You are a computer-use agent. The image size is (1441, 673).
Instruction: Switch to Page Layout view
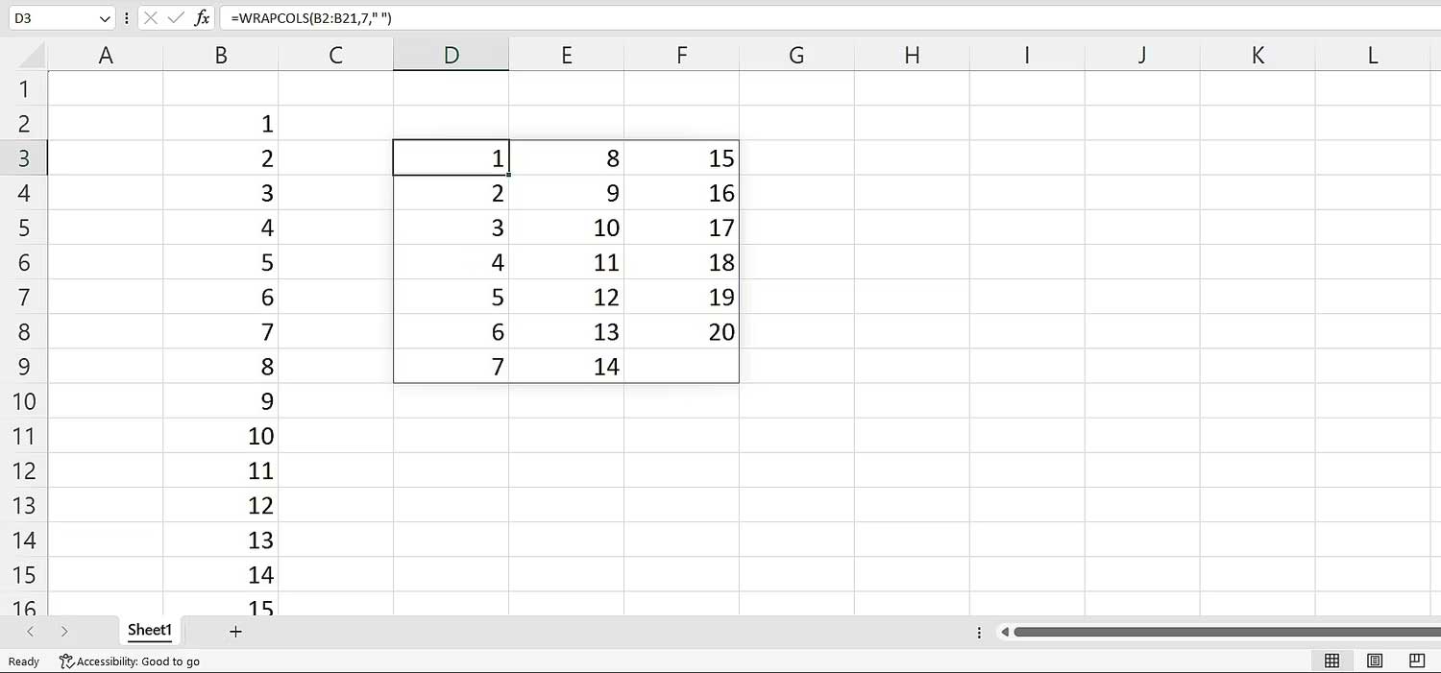pos(1375,661)
